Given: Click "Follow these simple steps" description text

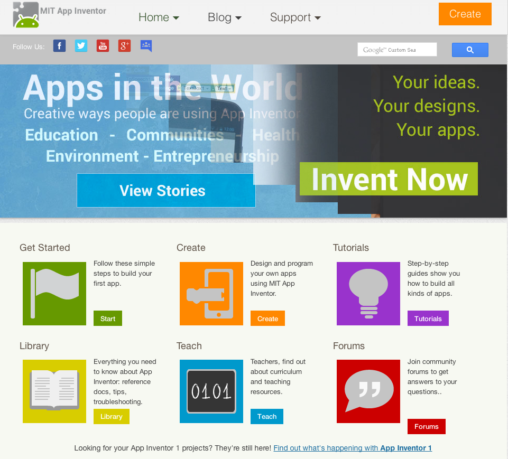Looking at the screenshot, I should tap(124, 273).
